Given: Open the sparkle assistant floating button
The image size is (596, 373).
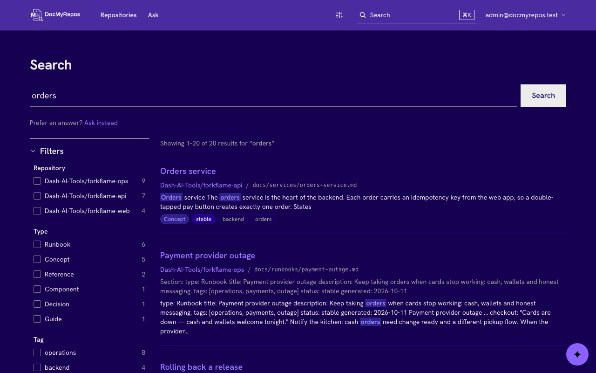Looking at the screenshot, I should [577, 354].
